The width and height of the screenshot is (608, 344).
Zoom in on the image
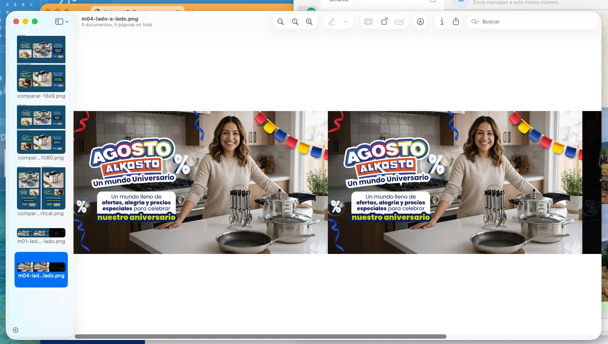click(x=309, y=22)
